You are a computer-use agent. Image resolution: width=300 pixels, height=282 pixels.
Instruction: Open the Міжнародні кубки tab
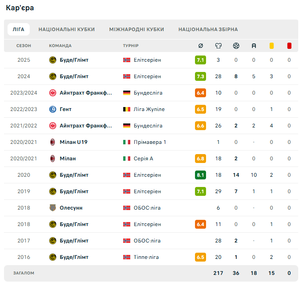click(136, 29)
